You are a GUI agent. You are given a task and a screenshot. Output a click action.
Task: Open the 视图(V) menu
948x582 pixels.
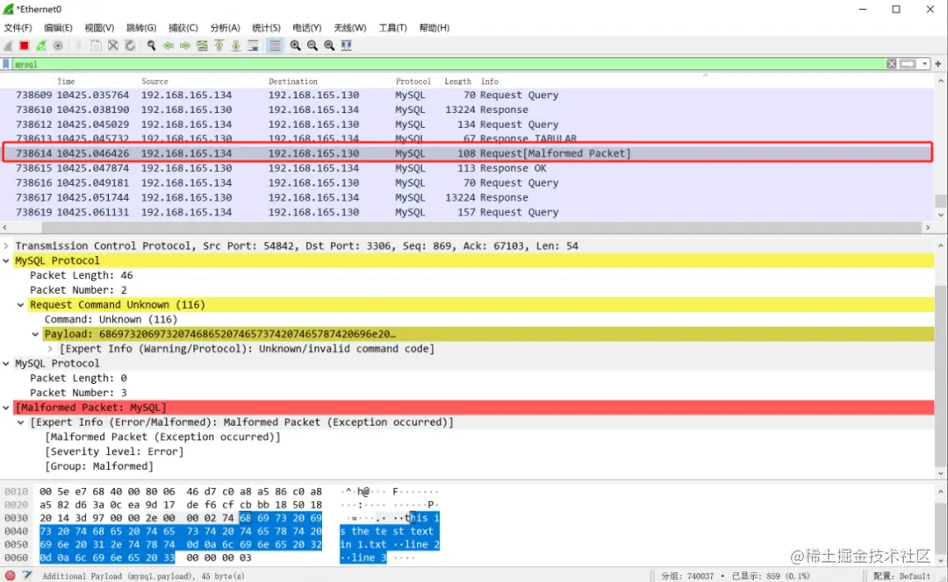[x=99, y=28]
